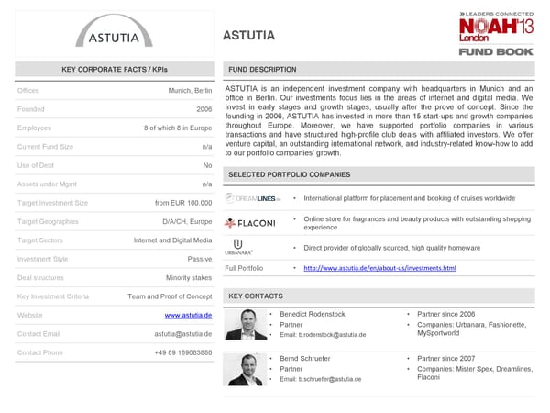Viewport: 550px width, 413px height.
Task: Click the ASTUTIA page title text
Action: [248, 36]
